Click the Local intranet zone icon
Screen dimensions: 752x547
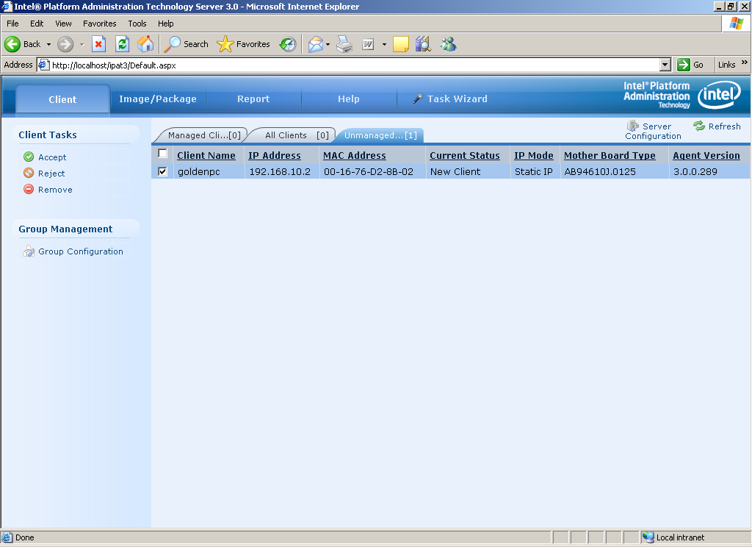click(648, 537)
